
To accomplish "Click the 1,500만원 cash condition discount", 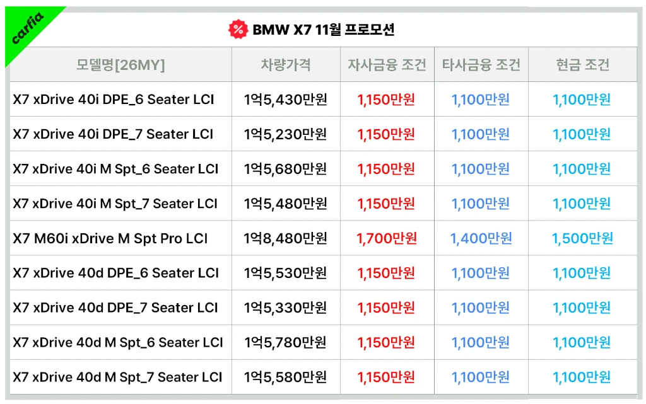I will tap(582, 238).
